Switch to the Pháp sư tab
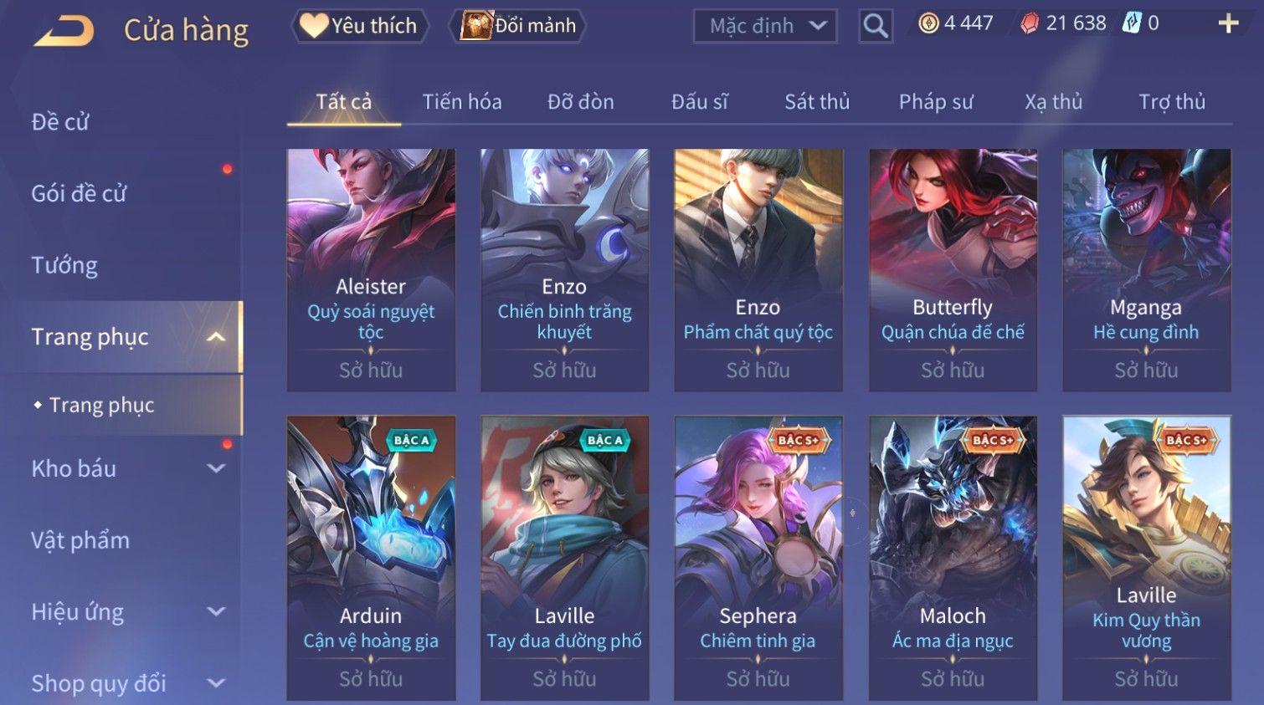 tap(936, 102)
